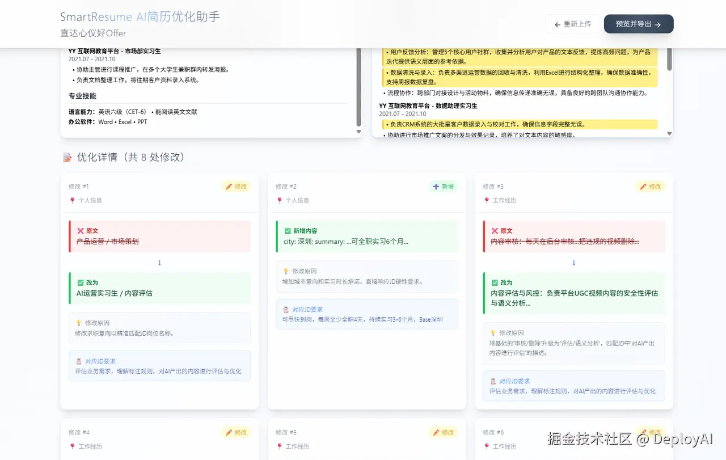Click the location pin icon on card #1
Screen dimensions: 726x460
(x=72, y=200)
